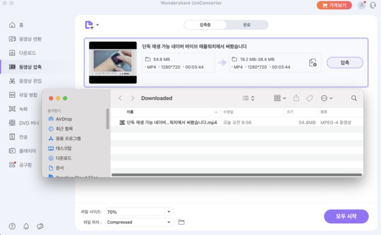Viewport: 381px width, 235px height.
Task: Click Finder search magnifier icon
Action: [x=354, y=98]
